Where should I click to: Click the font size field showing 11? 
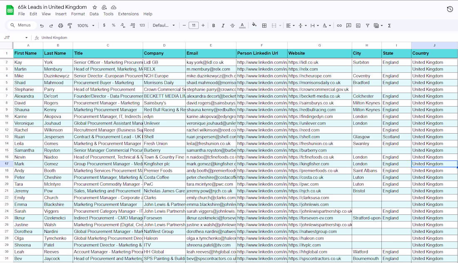pos(194,25)
